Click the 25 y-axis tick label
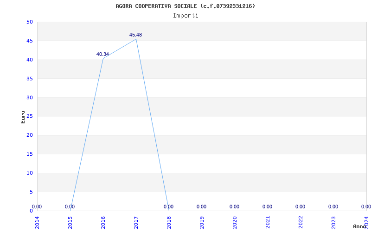Viewport: 371px width, 231px height. 30,116
